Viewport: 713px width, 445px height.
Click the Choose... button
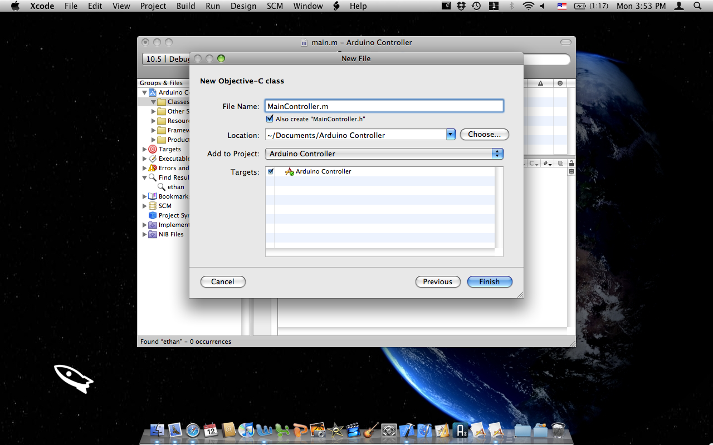pyautogui.click(x=485, y=135)
